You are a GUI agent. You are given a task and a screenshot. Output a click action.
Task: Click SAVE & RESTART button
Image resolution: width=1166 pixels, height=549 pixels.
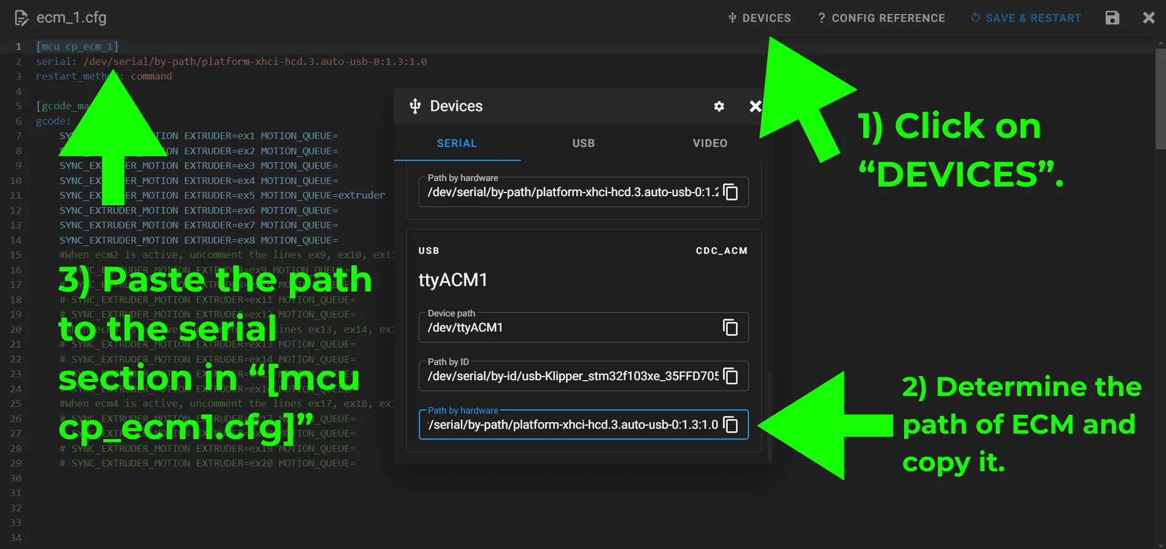coord(1026,18)
